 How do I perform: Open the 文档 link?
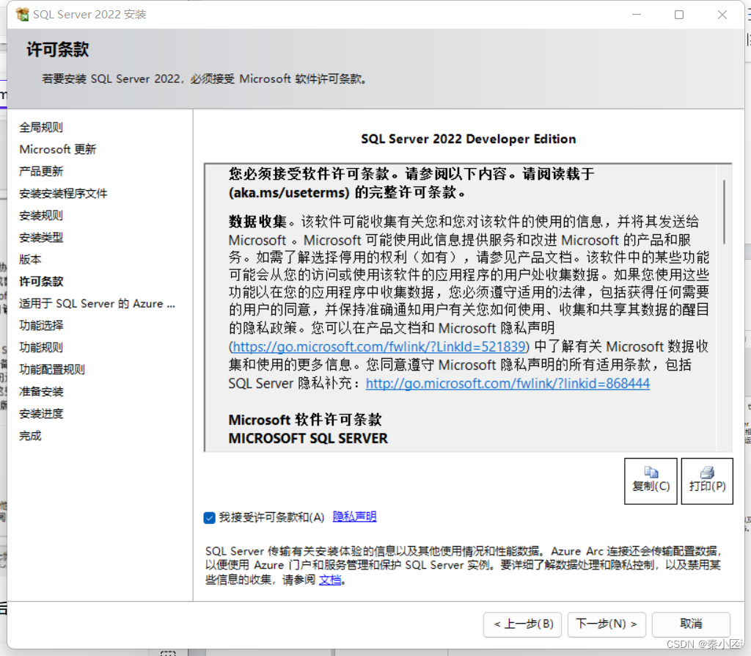[330, 580]
